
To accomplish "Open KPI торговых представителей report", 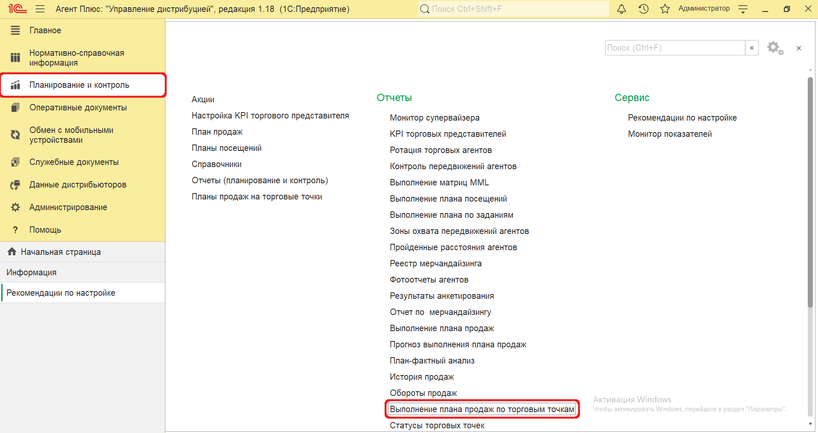I will (448, 134).
